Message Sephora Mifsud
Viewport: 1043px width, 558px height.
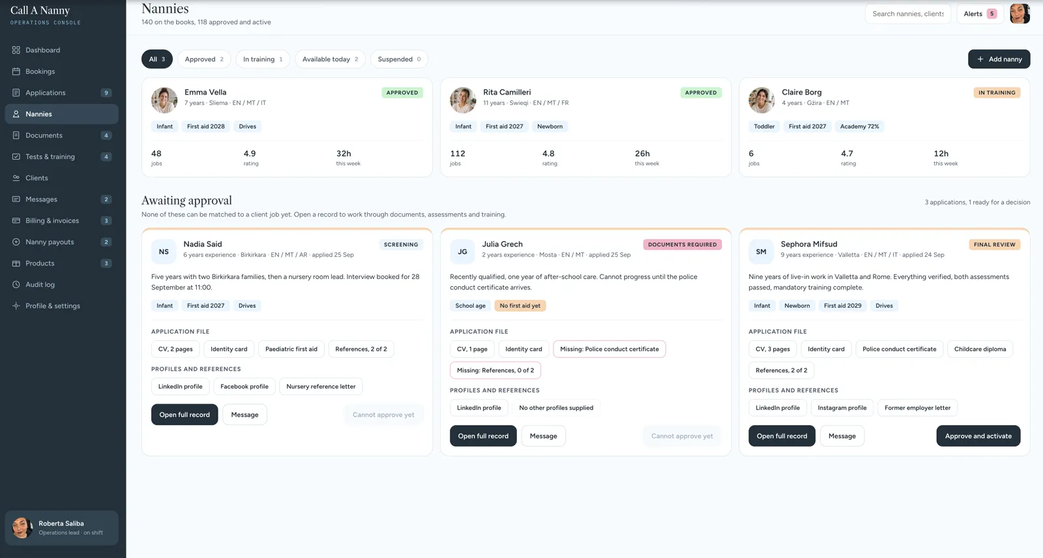842,436
